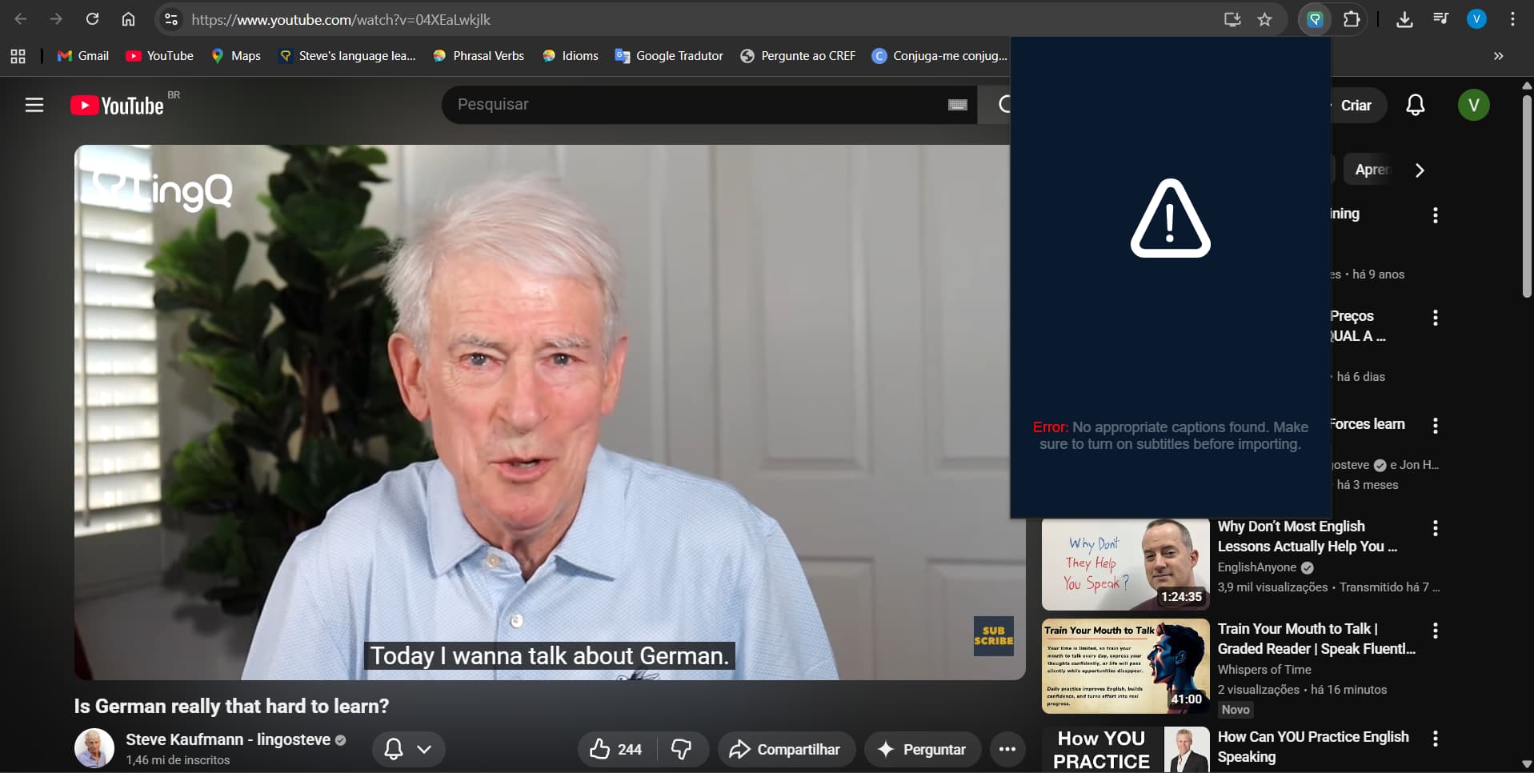1534x773 pixels.
Task: Reload the page
Action: [92, 19]
